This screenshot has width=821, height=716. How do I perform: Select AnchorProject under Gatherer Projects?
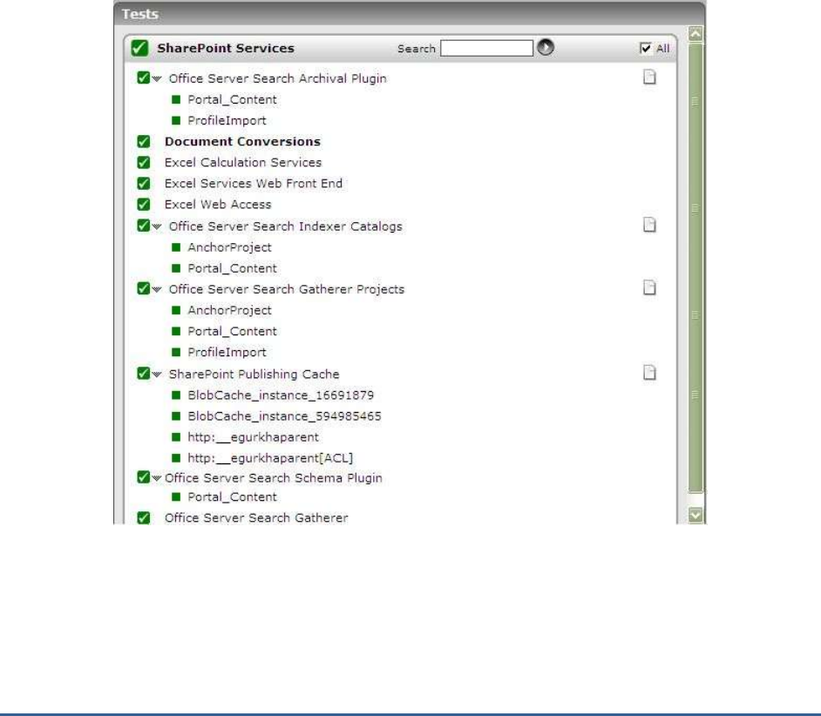tap(229, 310)
